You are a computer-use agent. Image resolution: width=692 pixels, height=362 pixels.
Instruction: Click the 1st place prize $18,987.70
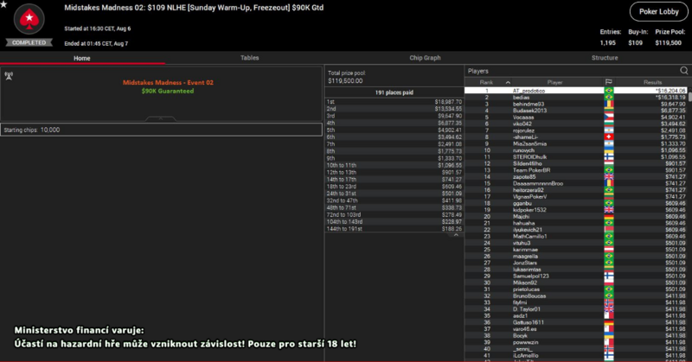448,102
